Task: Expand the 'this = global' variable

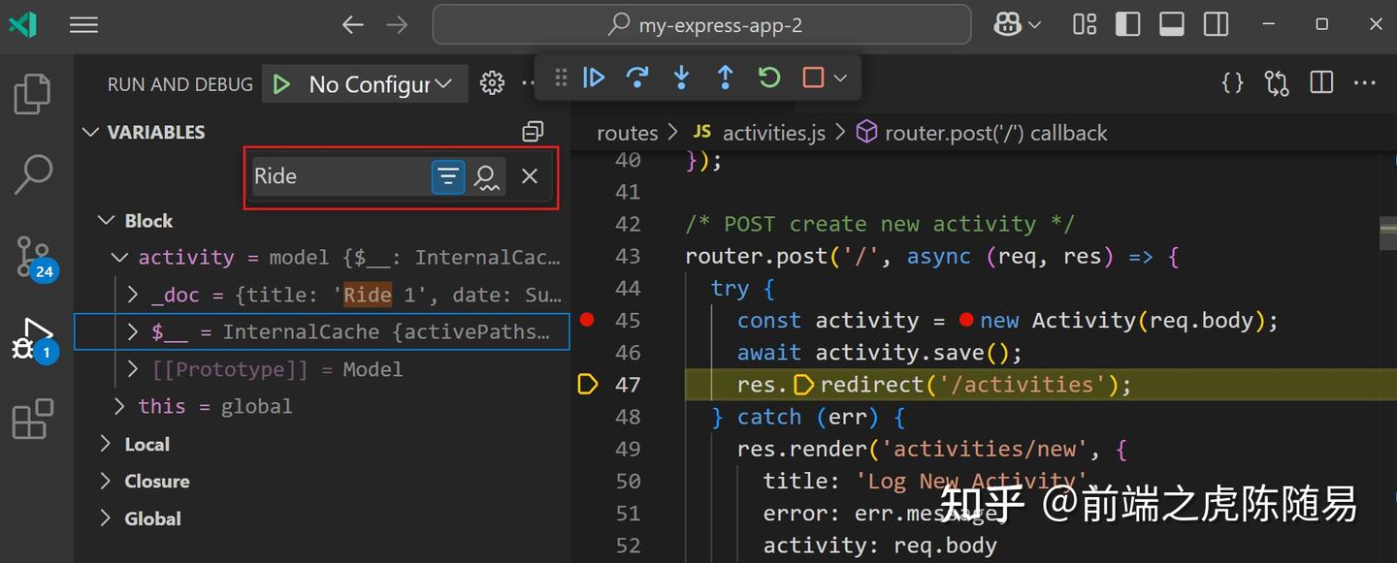Action: (x=120, y=406)
